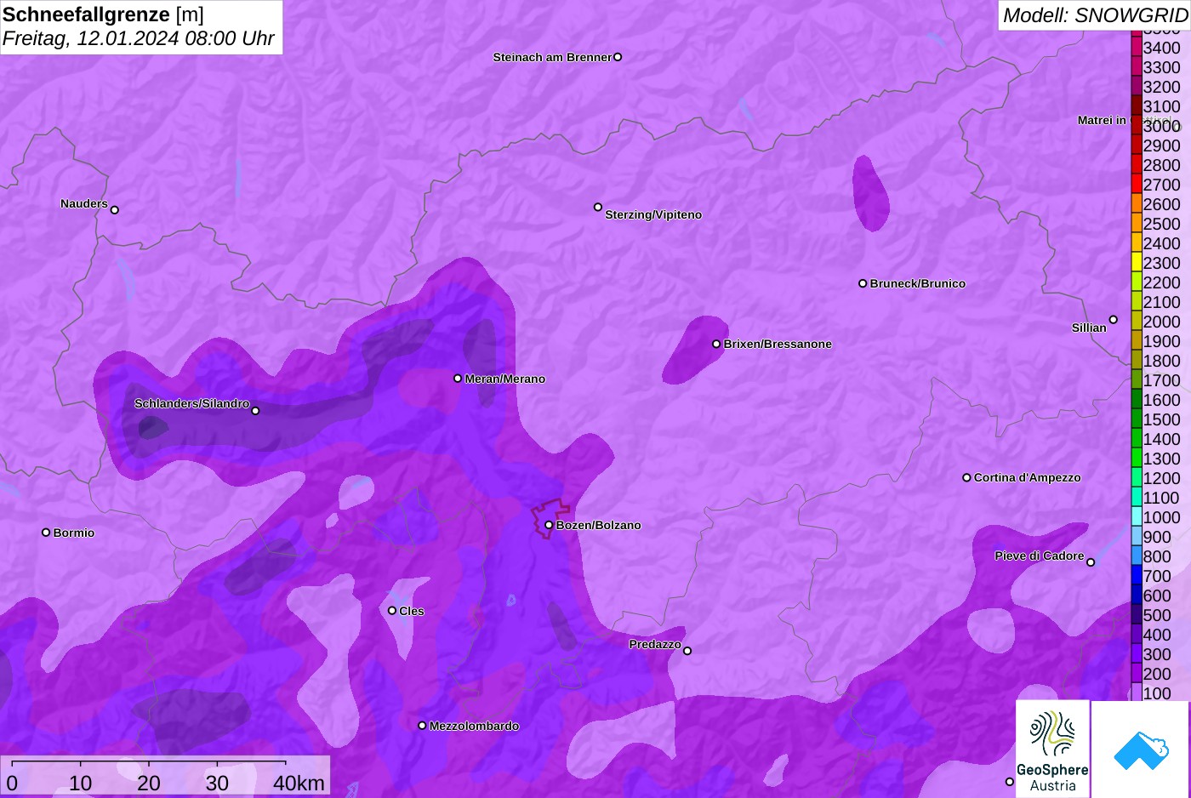Click the 2300 yellow legend swatch
The width and height of the screenshot is (1191, 798).
point(1136,262)
